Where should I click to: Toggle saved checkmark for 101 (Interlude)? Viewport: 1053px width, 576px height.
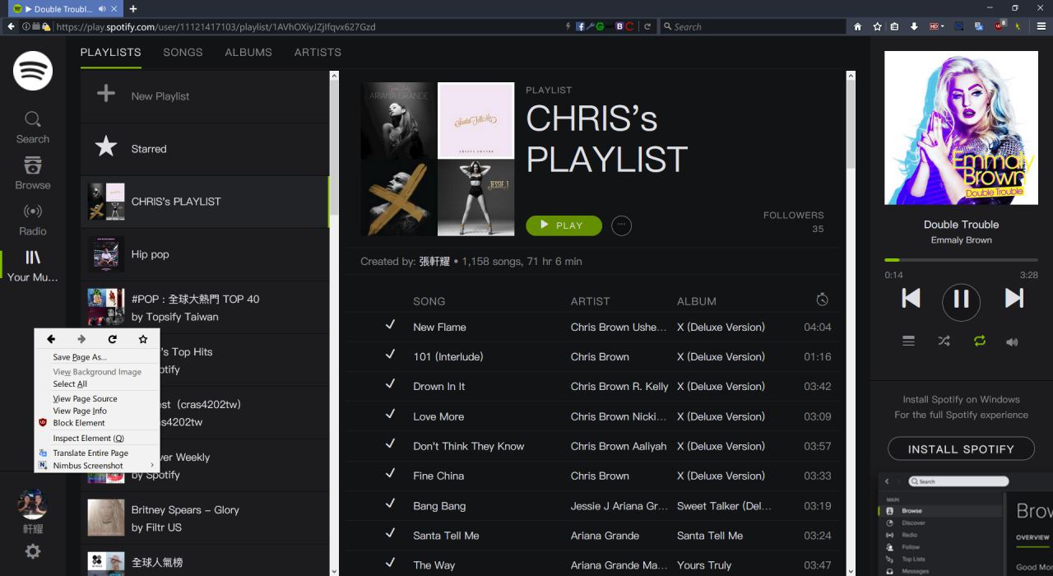[x=391, y=355]
